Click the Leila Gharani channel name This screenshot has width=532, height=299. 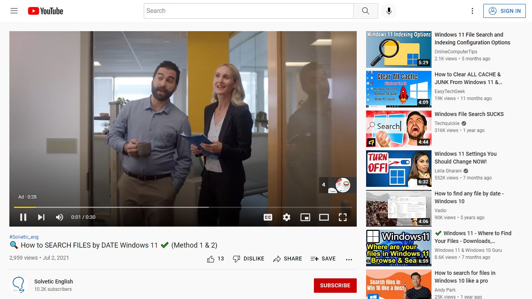[x=448, y=171]
